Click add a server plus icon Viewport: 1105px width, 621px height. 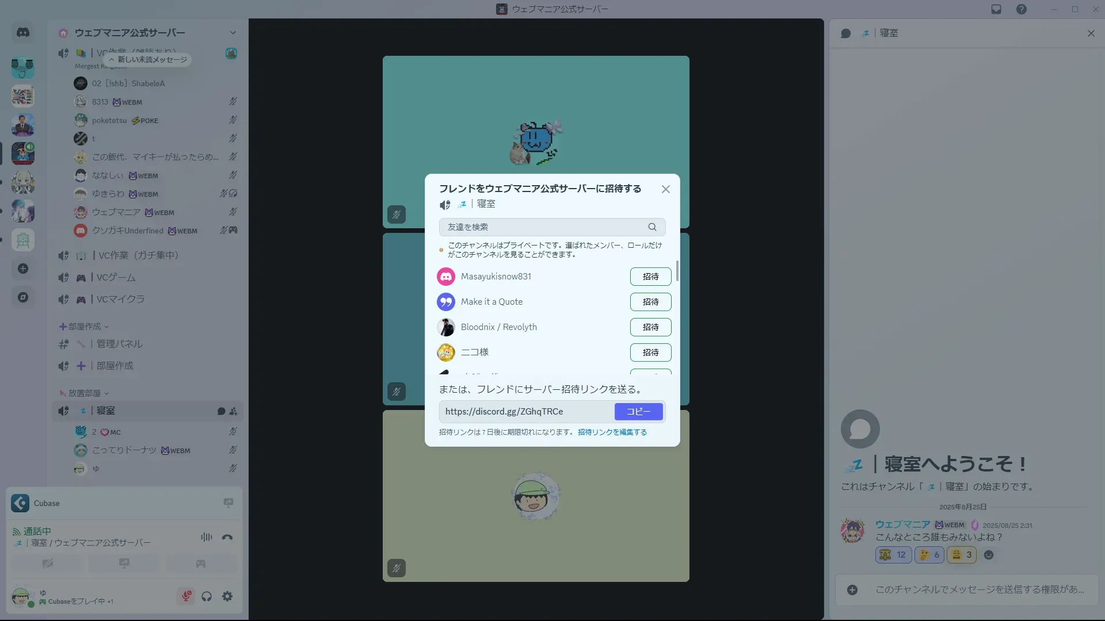click(x=23, y=269)
